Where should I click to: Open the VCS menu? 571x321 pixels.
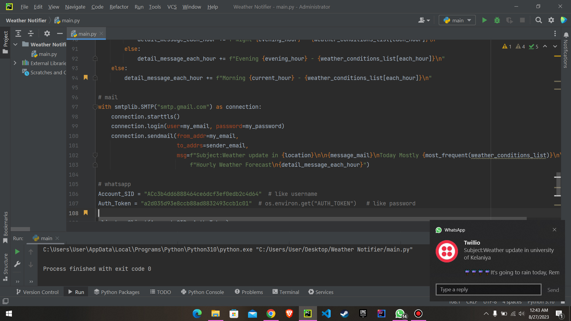[x=172, y=7]
